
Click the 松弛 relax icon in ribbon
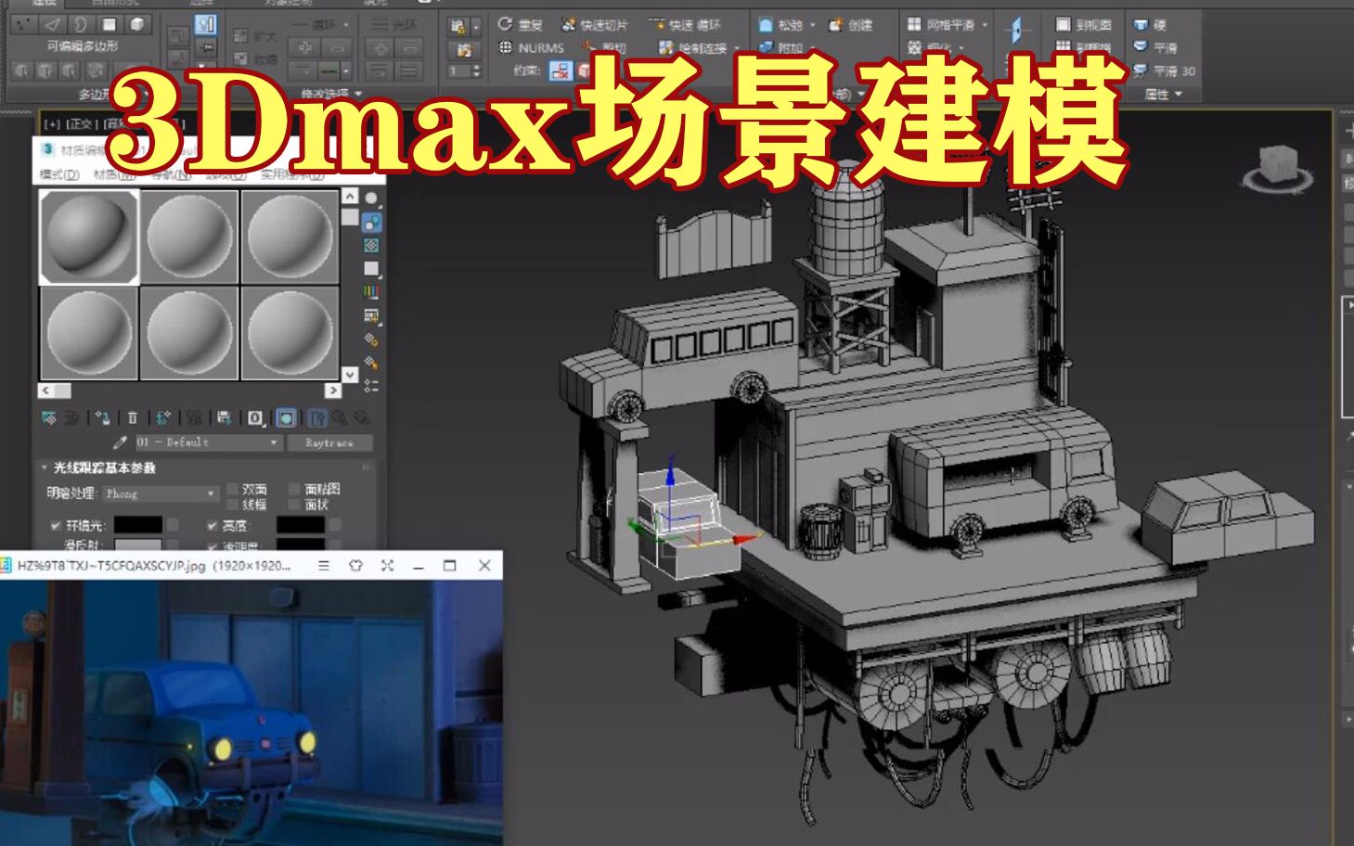(764, 24)
